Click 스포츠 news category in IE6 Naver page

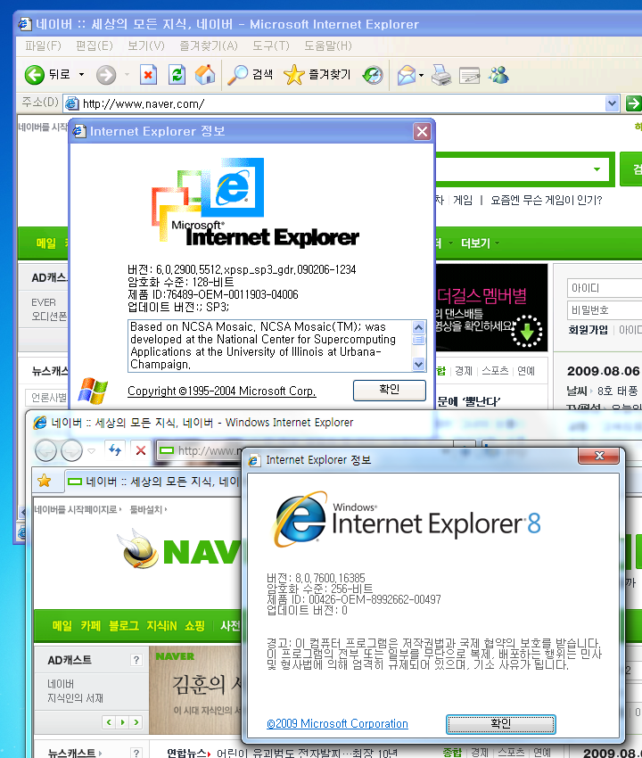[x=495, y=371]
